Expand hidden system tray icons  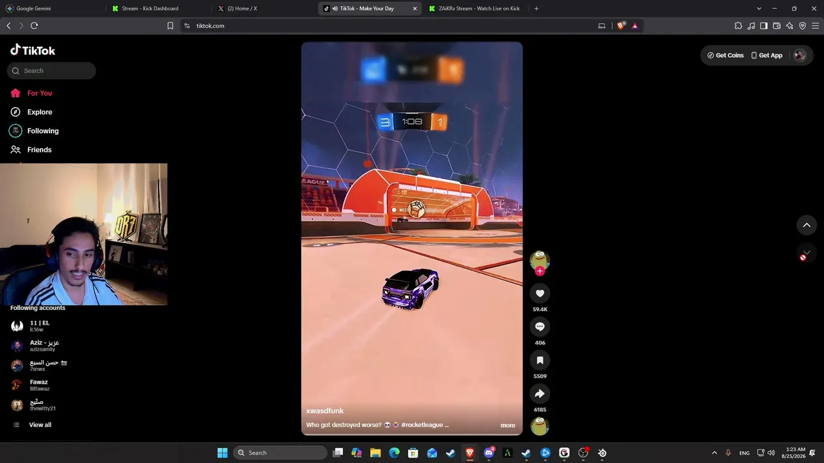click(714, 453)
